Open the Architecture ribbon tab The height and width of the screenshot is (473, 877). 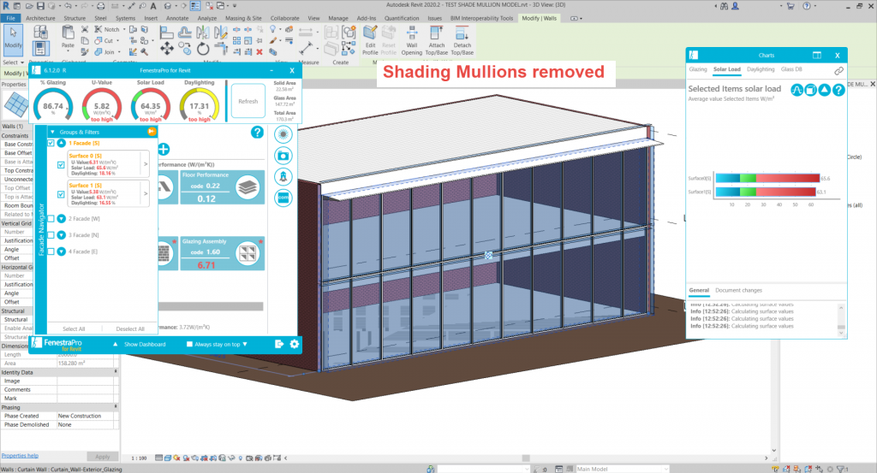40,18
